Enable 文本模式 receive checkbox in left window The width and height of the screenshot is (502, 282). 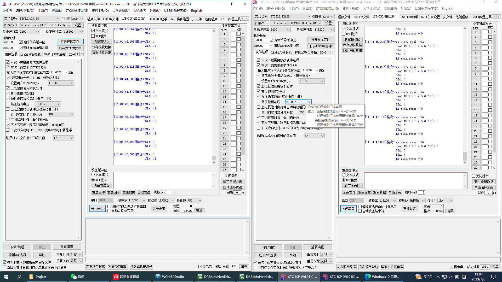click(x=93, y=31)
